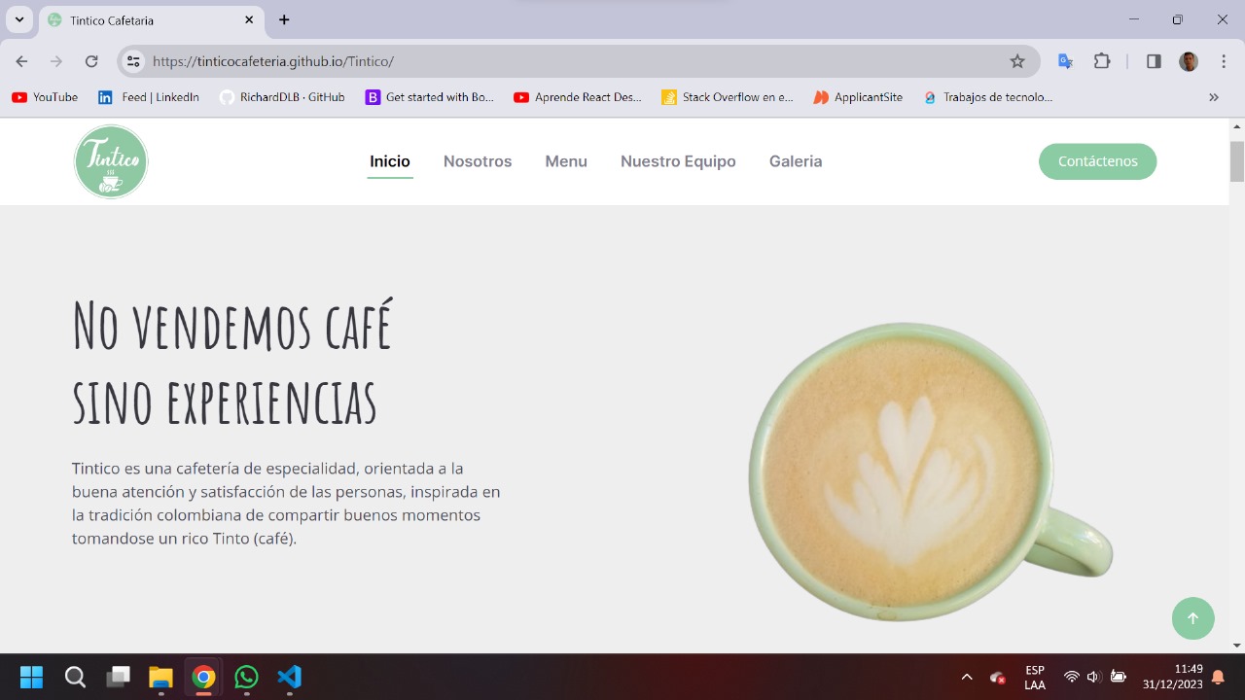1245x700 pixels.
Task: Click the Tintico round logo
Action: tap(111, 161)
